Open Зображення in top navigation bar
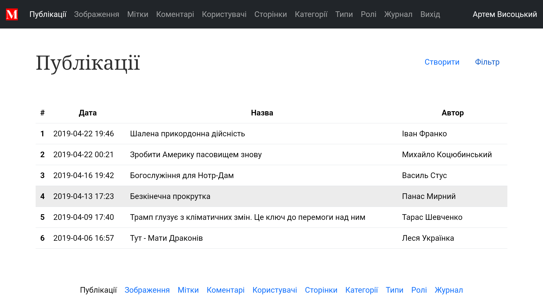The height and width of the screenshot is (300, 543). point(96,14)
